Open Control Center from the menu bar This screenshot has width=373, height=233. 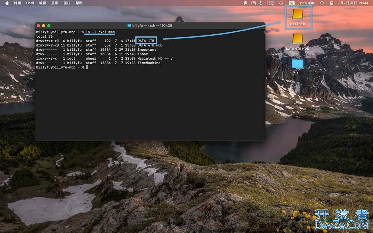pos(331,3)
